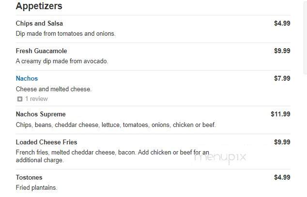Click the Tostones $4.99 price
Screen dimensions: 307x197
[282, 177]
